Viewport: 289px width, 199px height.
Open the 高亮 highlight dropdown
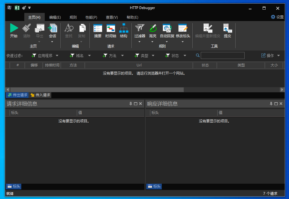[152, 42]
